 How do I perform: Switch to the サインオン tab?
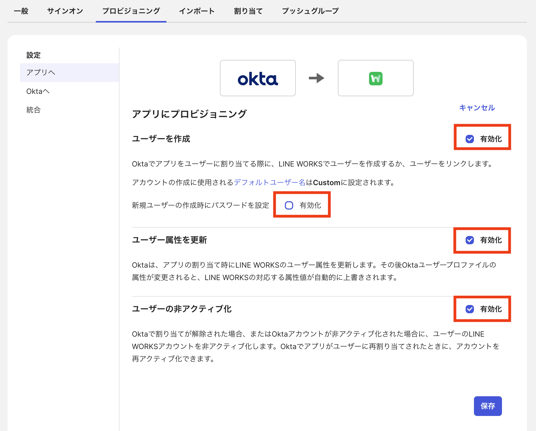[65, 11]
